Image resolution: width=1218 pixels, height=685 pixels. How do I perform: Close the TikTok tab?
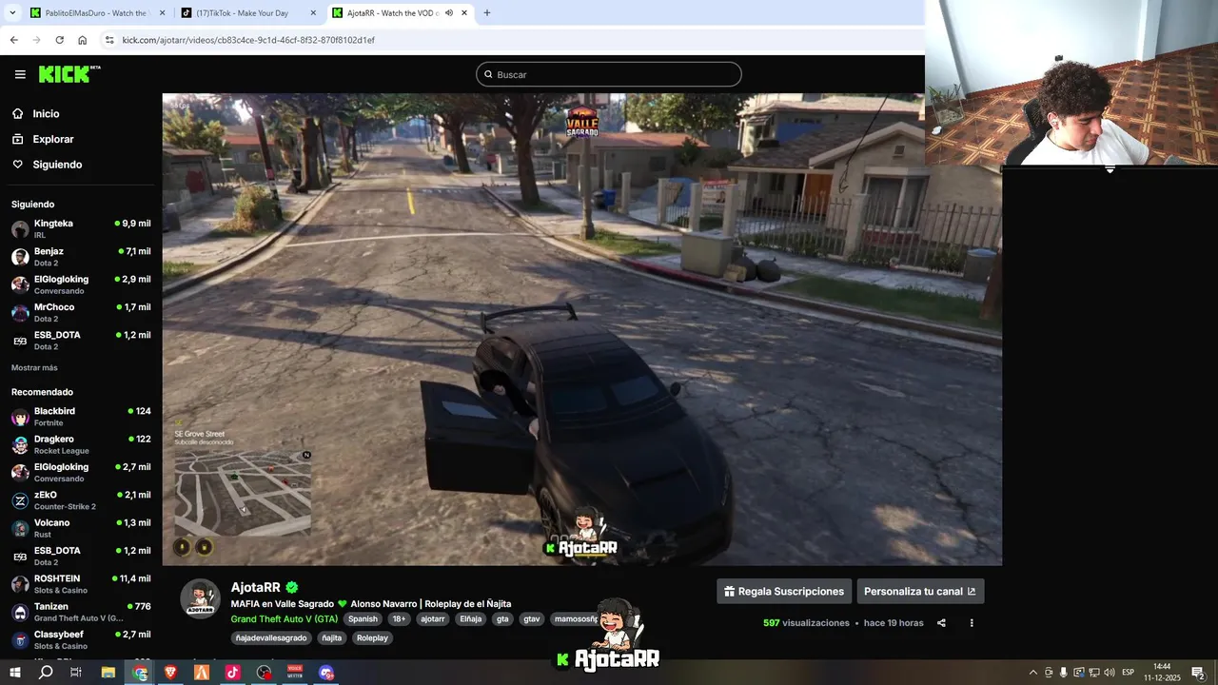point(313,13)
